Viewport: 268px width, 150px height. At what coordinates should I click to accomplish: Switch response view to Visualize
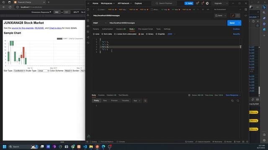pos(125,101)
